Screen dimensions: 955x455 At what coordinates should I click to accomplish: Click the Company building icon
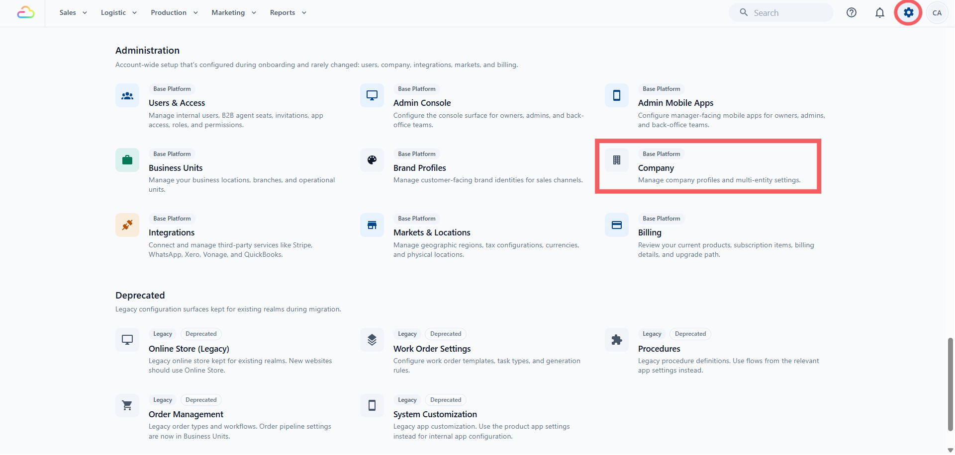[617, 160]
